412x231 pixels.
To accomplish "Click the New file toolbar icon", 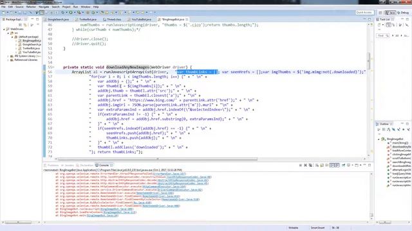I will point(3,12).
